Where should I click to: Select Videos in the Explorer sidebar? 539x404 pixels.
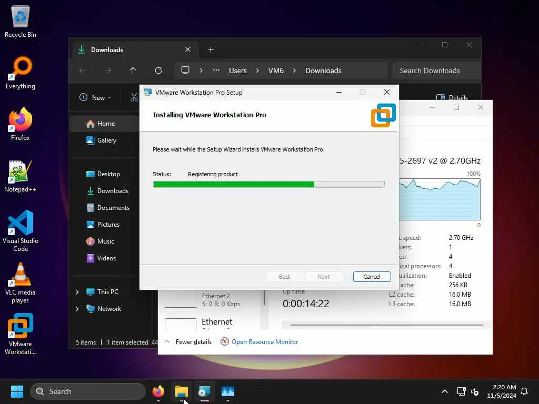pyautogui.click(x=106, y=258)
